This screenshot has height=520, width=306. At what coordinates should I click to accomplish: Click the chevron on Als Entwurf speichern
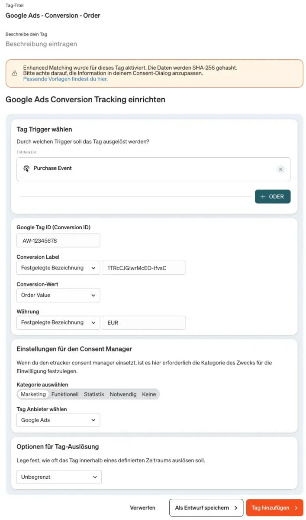(236, 508)
